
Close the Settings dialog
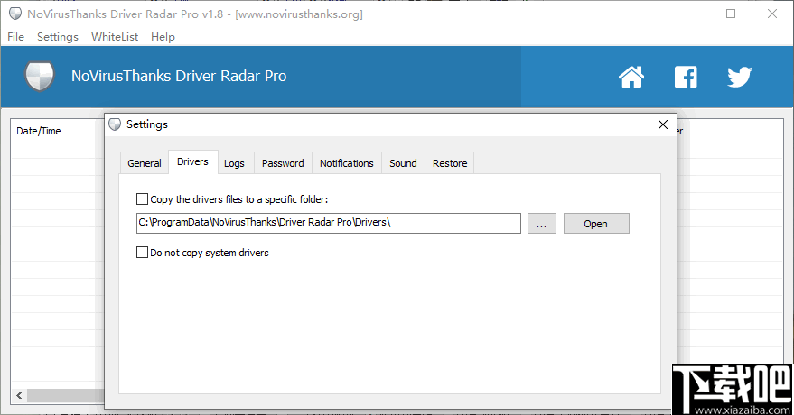663,124
